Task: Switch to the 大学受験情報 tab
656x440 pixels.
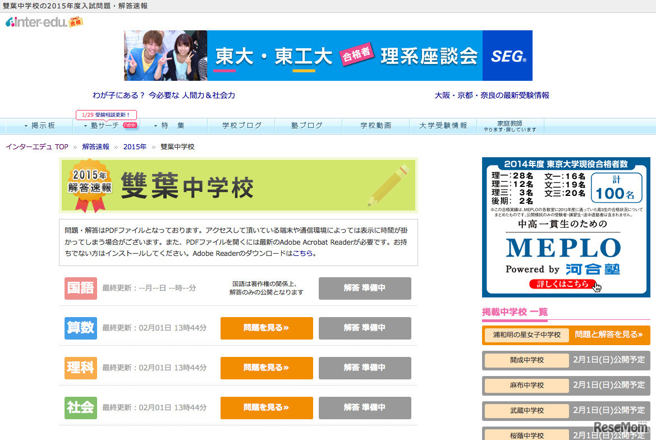Action: pos(443,126)
